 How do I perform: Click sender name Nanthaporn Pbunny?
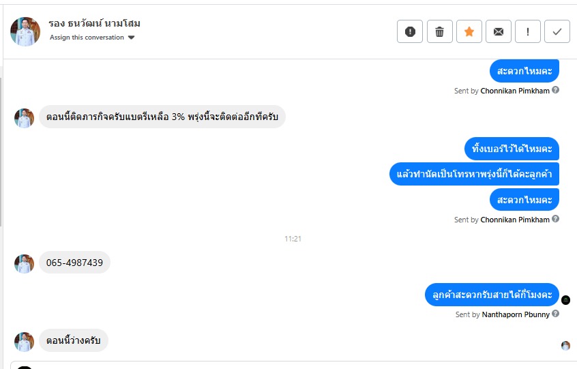[515, 314]
